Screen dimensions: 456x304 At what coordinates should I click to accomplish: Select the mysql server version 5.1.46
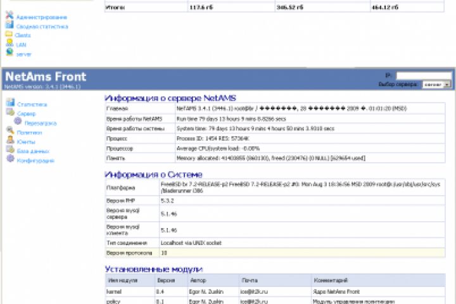pyautogui.click(x=168, y=214)
